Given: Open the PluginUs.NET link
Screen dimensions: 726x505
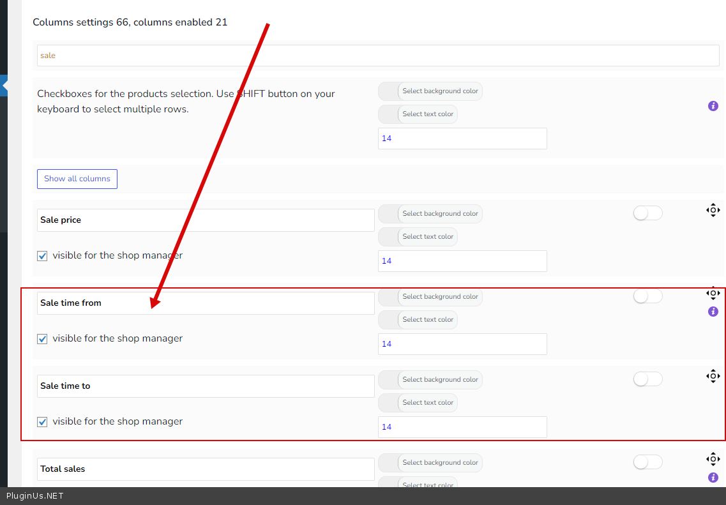Looking at the screenshot, I should click(x=34, y=496).
